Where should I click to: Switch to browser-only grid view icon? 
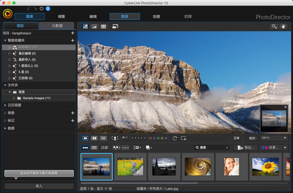point(103,26)
